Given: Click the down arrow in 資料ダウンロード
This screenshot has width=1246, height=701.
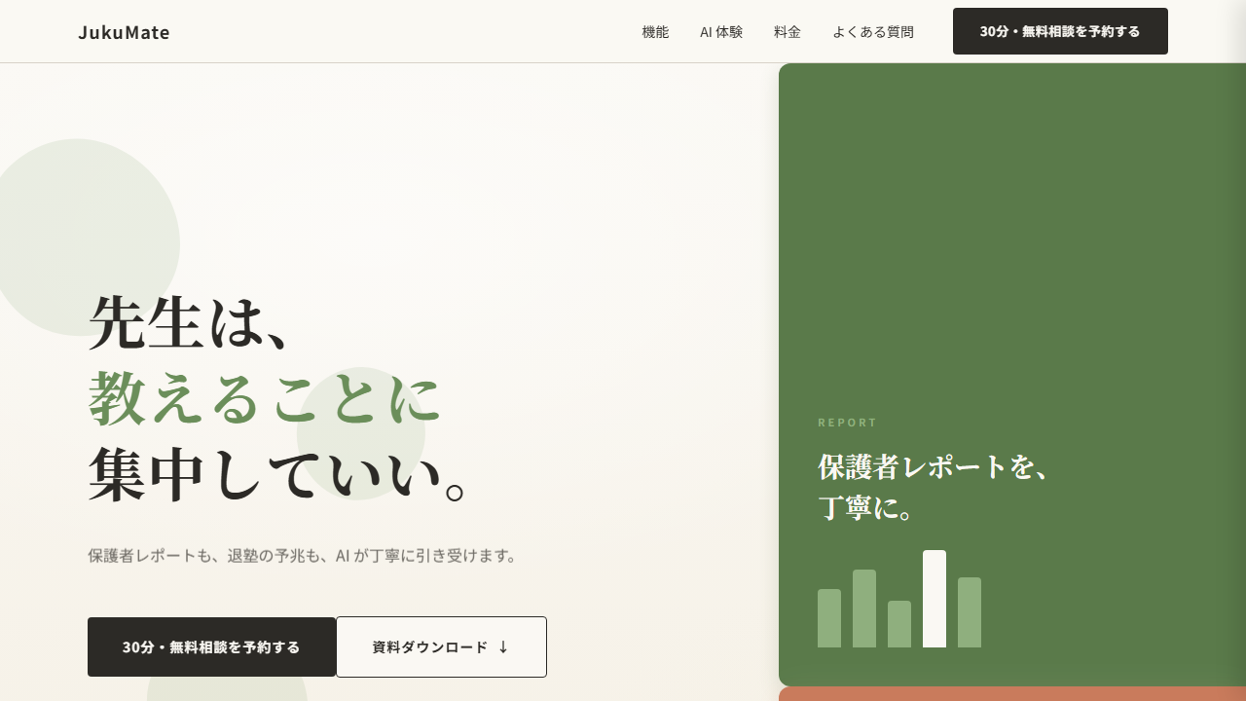Looking at the screenshot, I should pos(503,646).
